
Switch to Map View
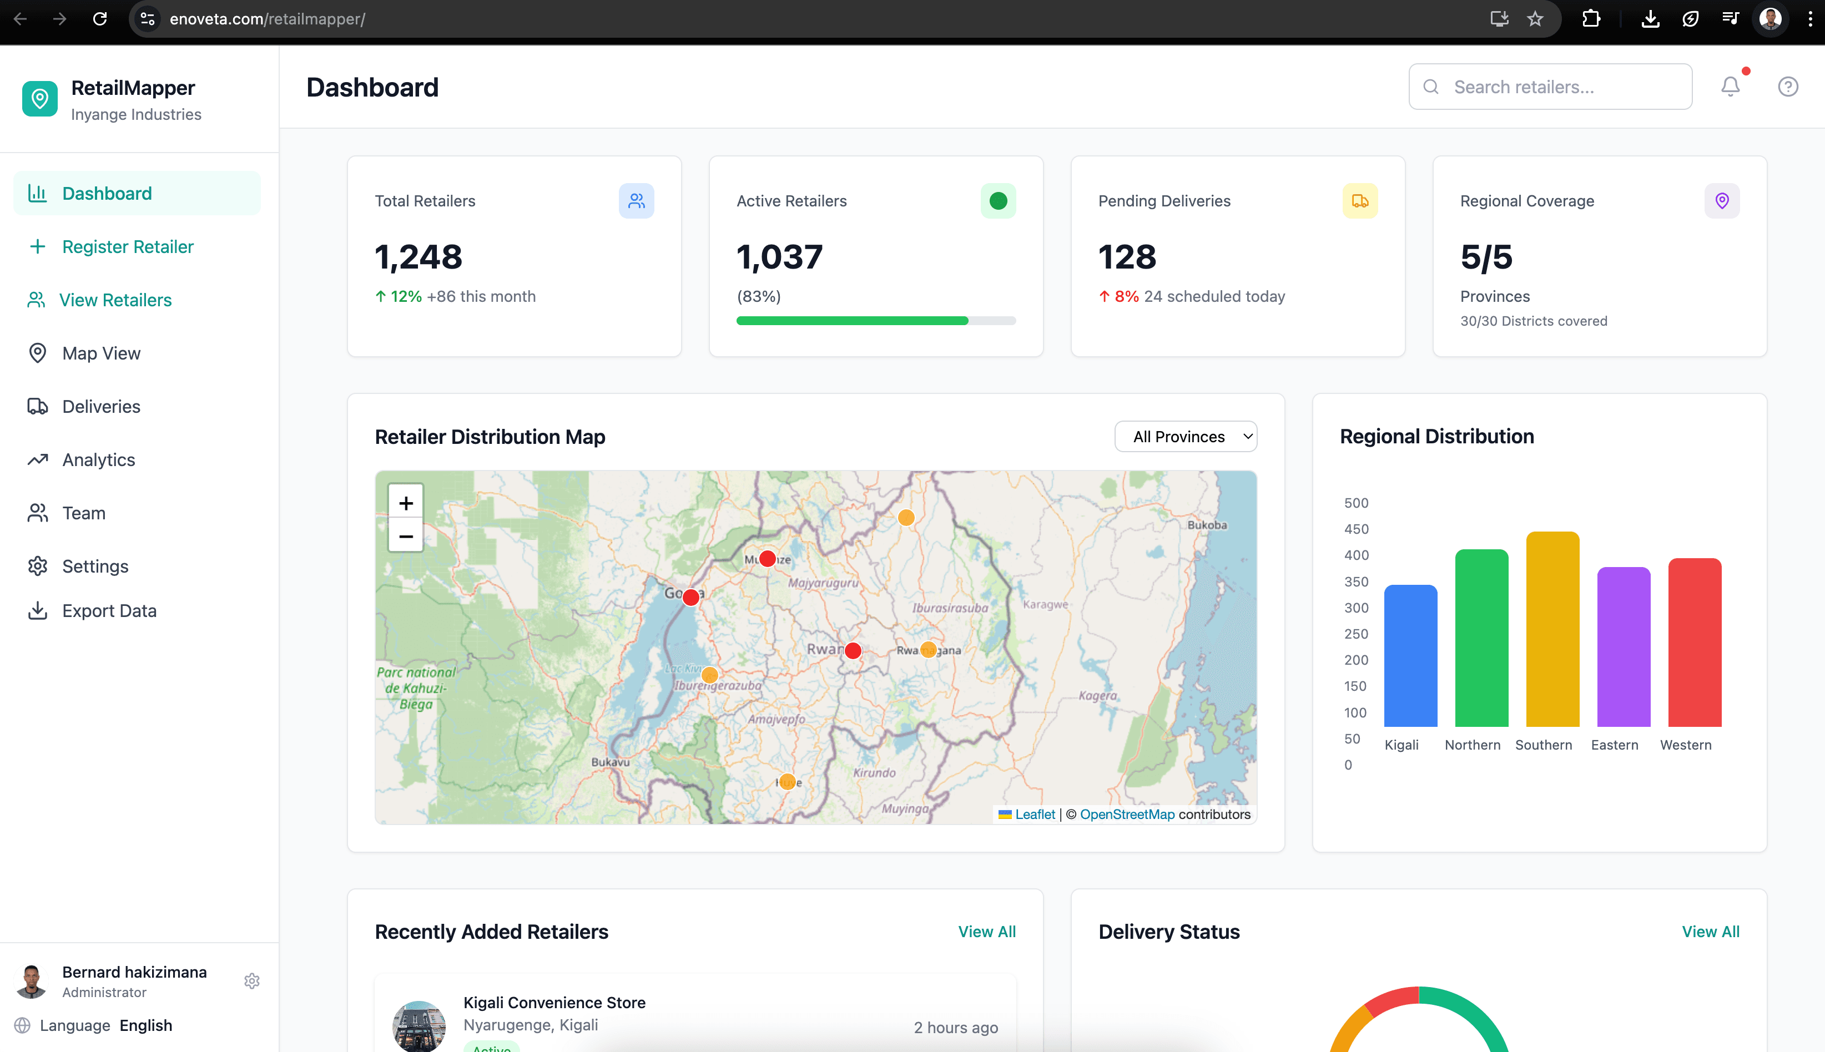pyautogui.click(x=137, y=352)
